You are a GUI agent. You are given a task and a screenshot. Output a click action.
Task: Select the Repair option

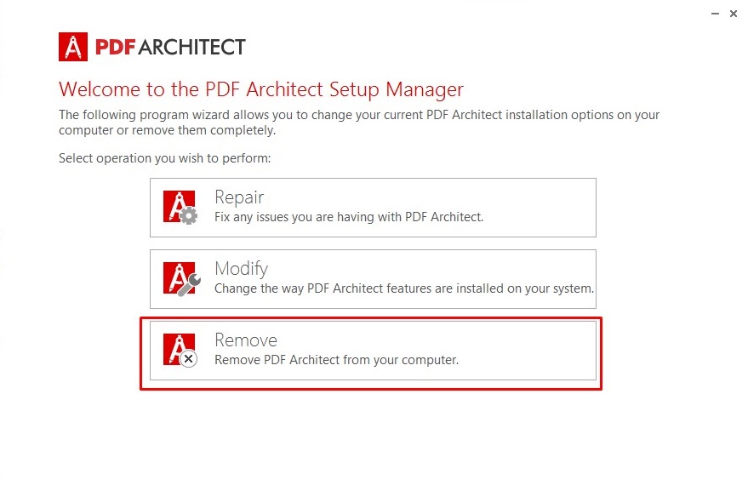(x=373, y=208)
